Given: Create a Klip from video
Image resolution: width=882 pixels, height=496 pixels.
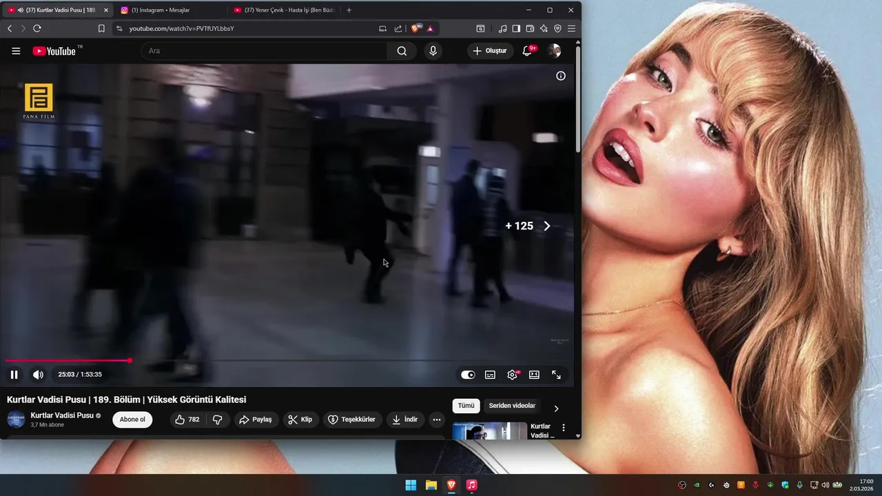Looking at the screenshot, I should point(300,420).
